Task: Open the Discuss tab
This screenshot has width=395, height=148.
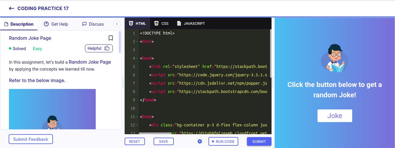Action: (x=93, y=24)
